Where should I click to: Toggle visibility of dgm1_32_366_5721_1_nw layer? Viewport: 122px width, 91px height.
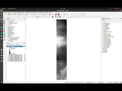[x=8, y=61]
